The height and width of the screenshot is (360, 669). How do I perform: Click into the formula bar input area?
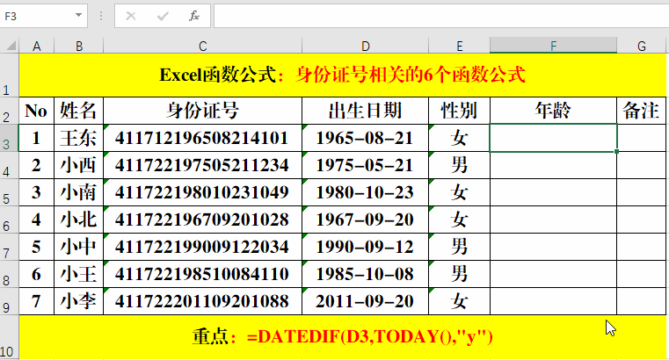pyautogui.click(x=441, y=16)
